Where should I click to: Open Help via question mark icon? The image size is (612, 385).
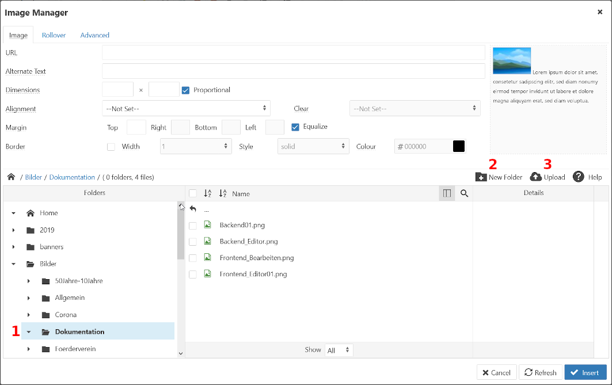[579, 177]
